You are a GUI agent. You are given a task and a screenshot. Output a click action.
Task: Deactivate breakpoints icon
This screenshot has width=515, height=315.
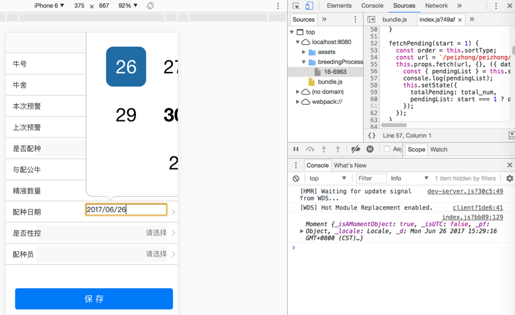click(355, 149)
